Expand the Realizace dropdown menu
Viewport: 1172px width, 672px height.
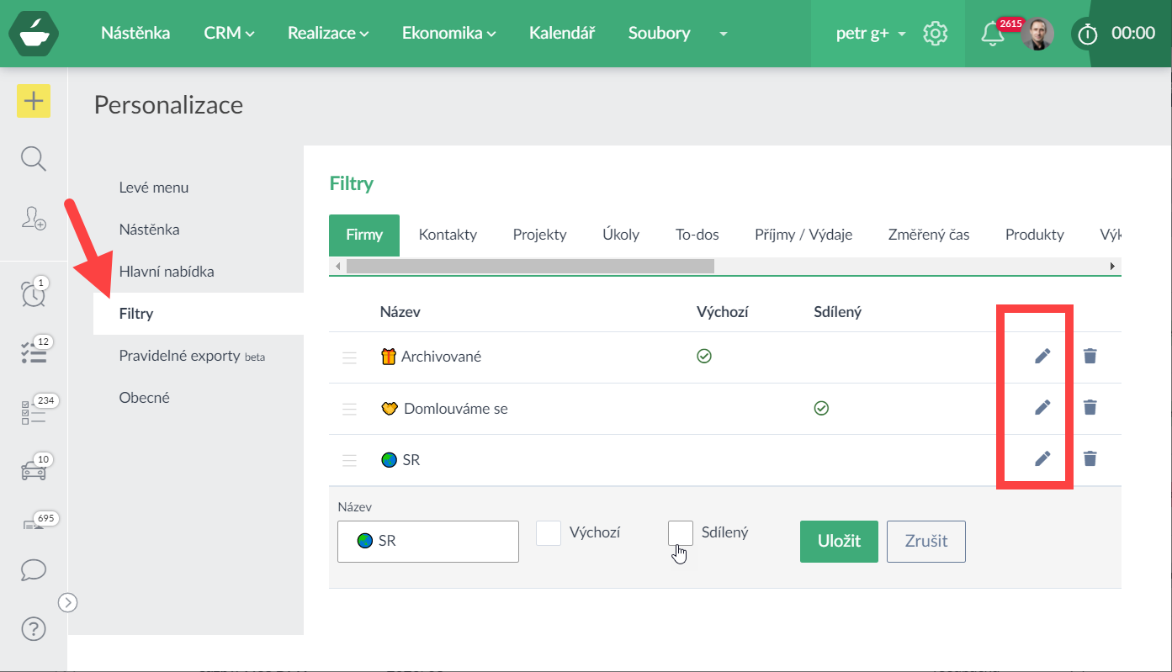tap(328, 34)
